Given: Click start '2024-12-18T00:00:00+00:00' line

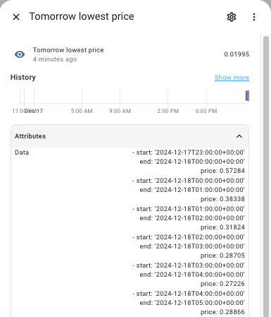Looking at the screenshot, I should [189, 181].
